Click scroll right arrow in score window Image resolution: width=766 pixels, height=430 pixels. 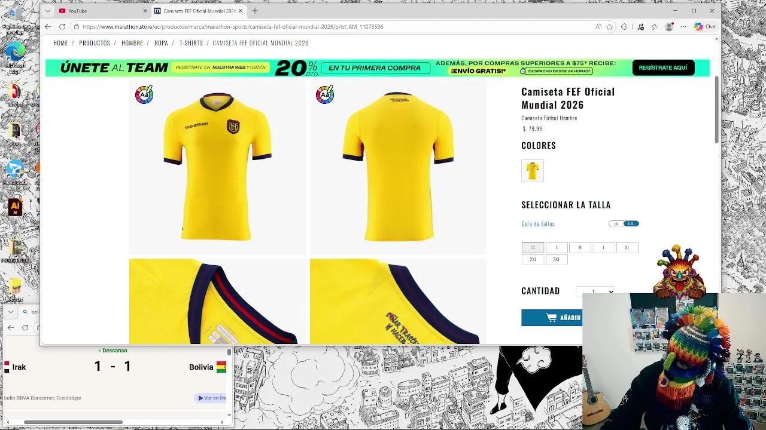click(222, 422)
